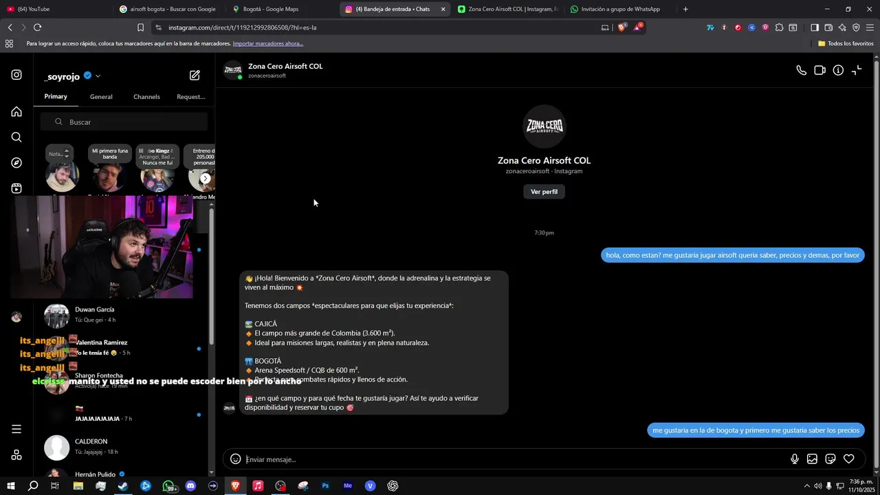Click the Instagram address bar URL
This screenshot has height=495, width=880.
point(242,27)
